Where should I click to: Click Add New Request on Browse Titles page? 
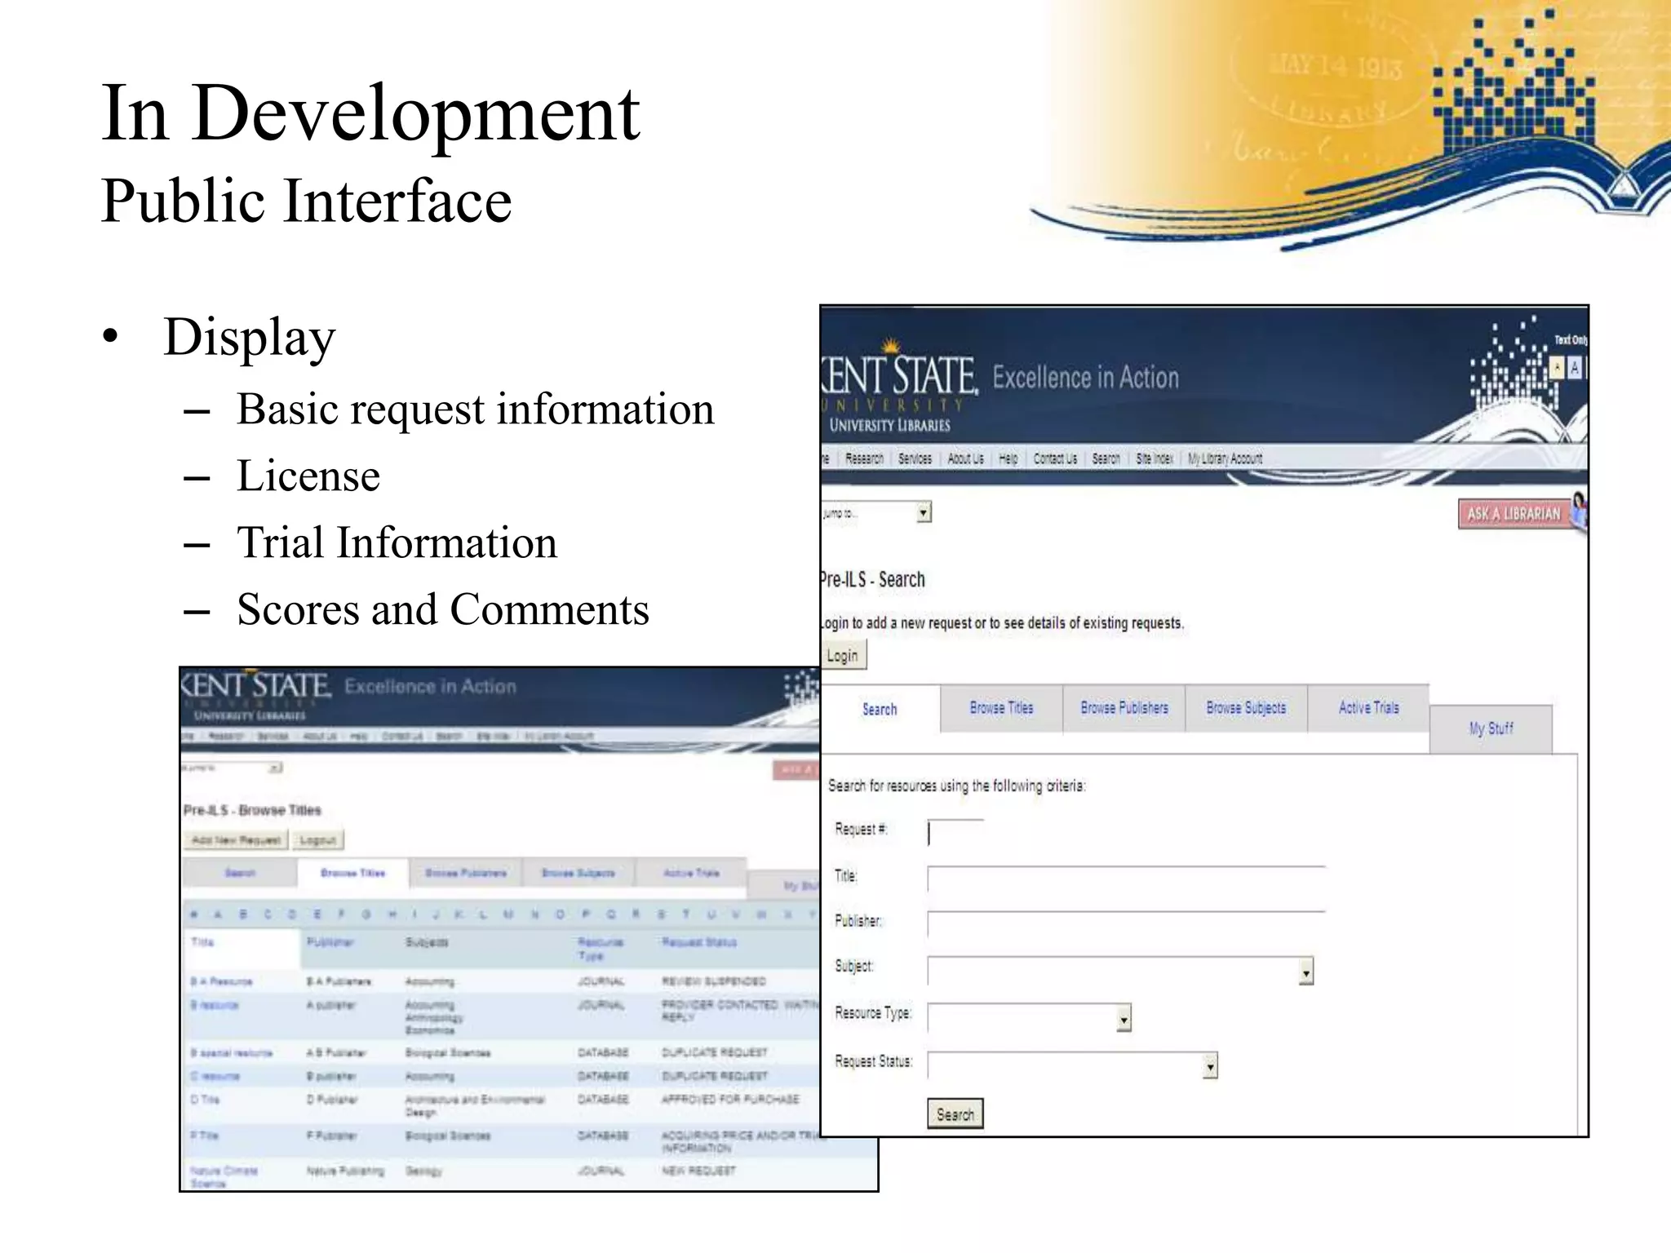[x=236, y=839]
